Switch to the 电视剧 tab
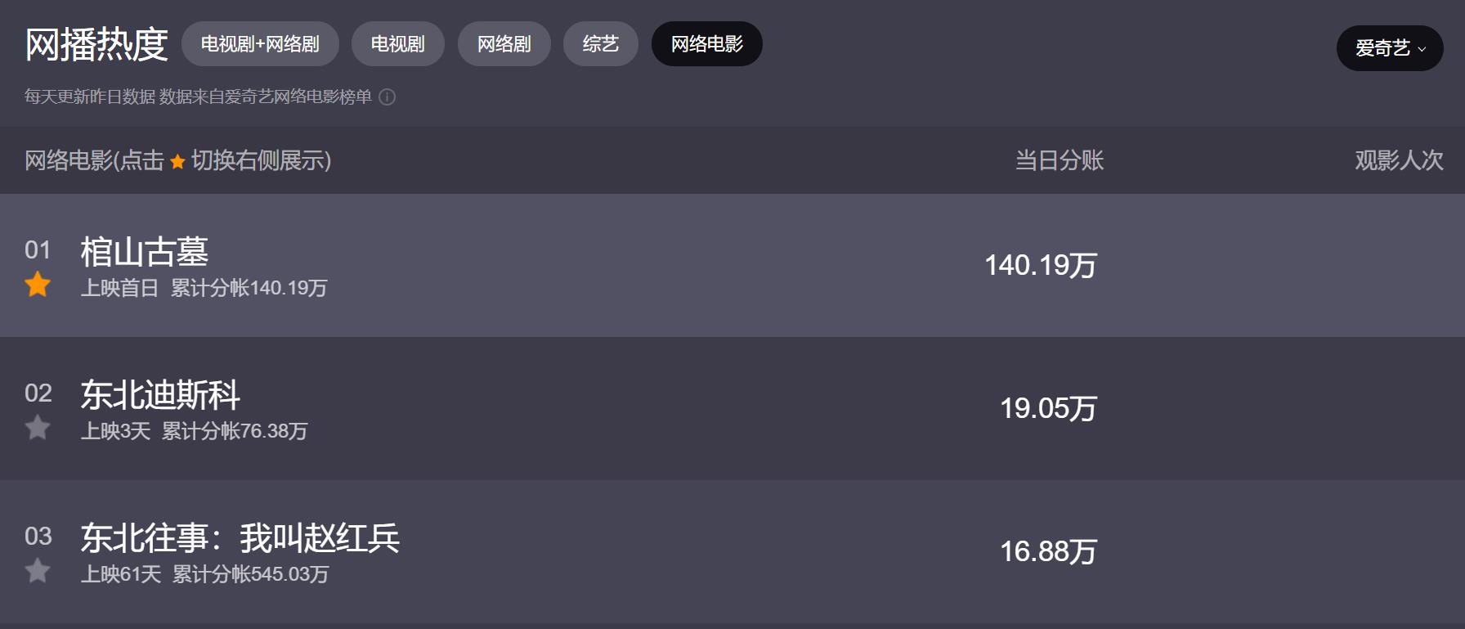The height and width of the screenshot is (629, 1465). 397,44
